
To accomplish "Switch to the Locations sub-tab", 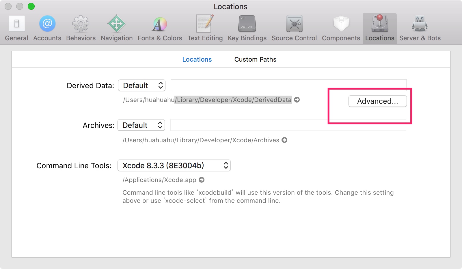I will (197, 59).
